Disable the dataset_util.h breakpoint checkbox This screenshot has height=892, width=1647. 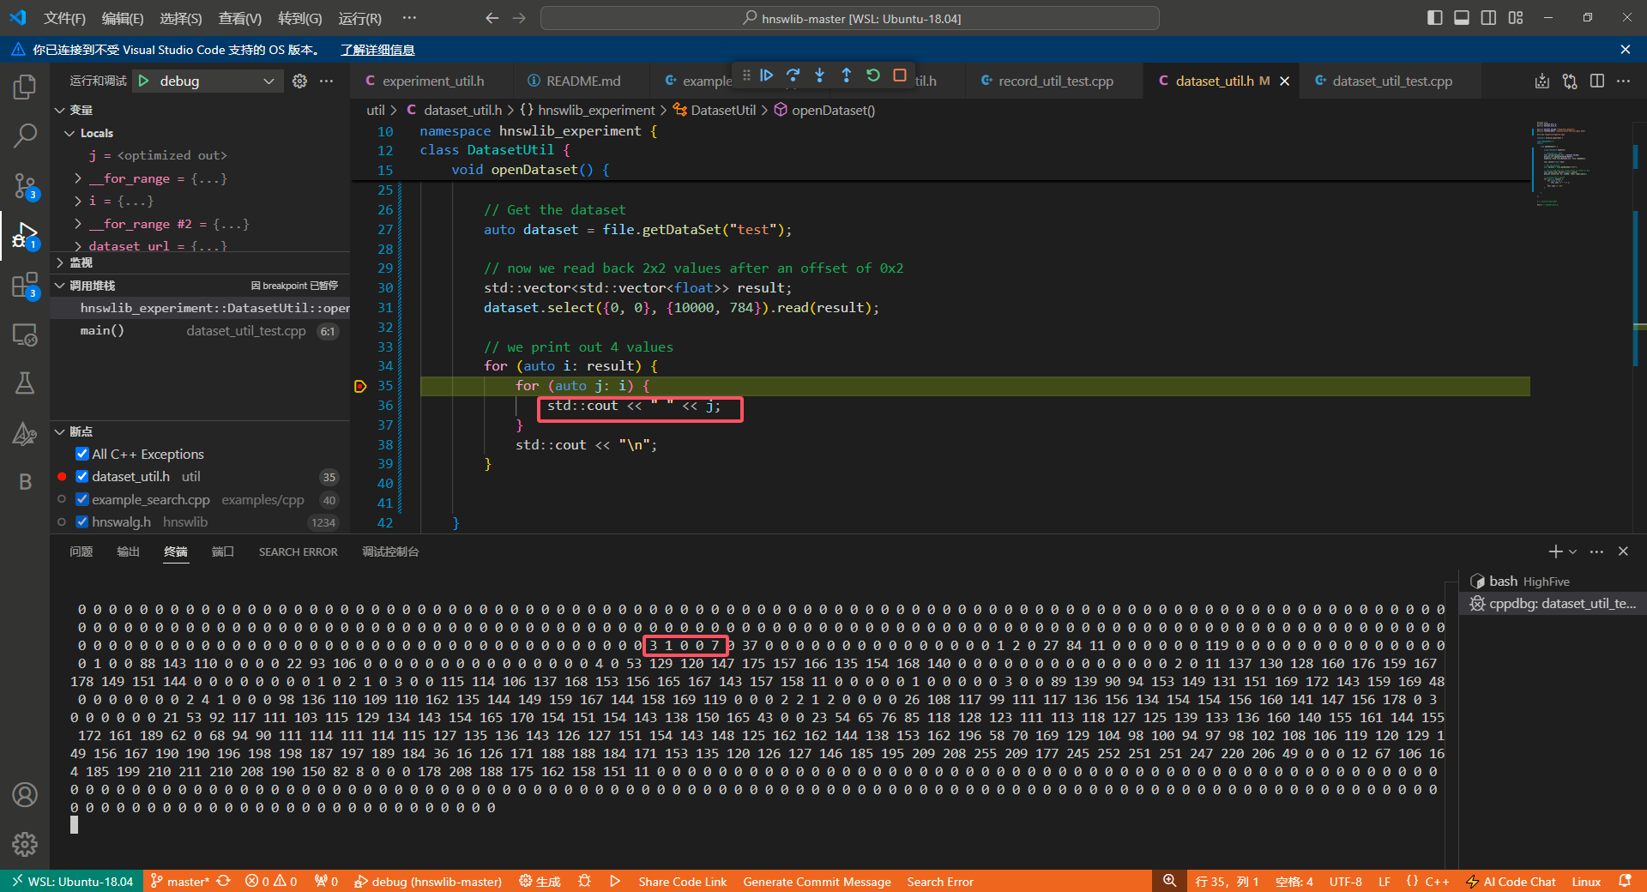pyautogui.click(x=82, y=476)
